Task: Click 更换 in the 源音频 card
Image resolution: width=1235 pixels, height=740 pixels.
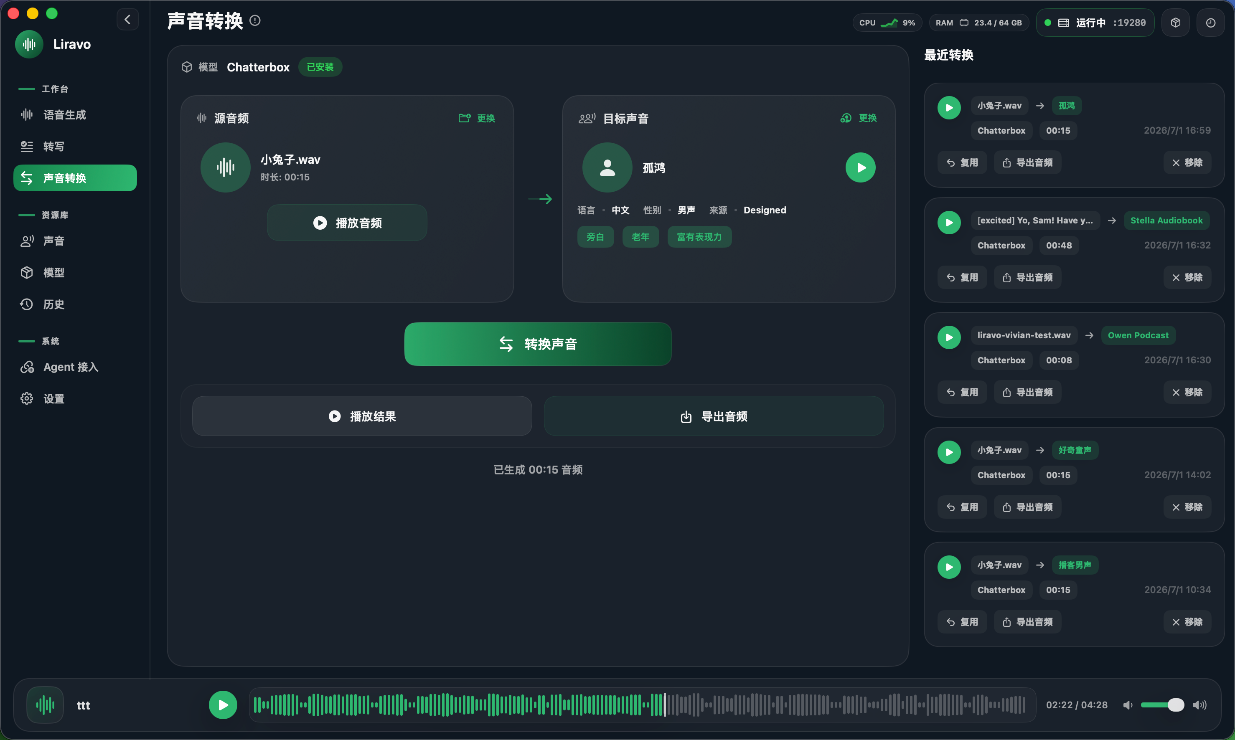Action: click(x=477, y=118)
